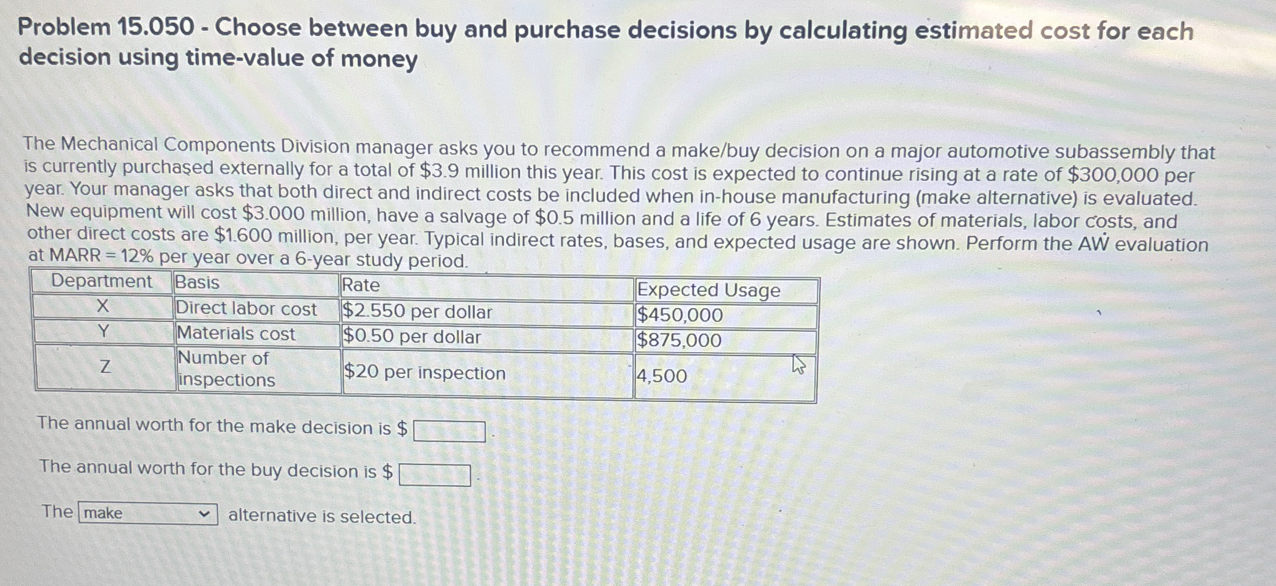Click the $20 per inspection rate cell
This screenshot has height=586, width=1276.
click(x=424, y=373)
